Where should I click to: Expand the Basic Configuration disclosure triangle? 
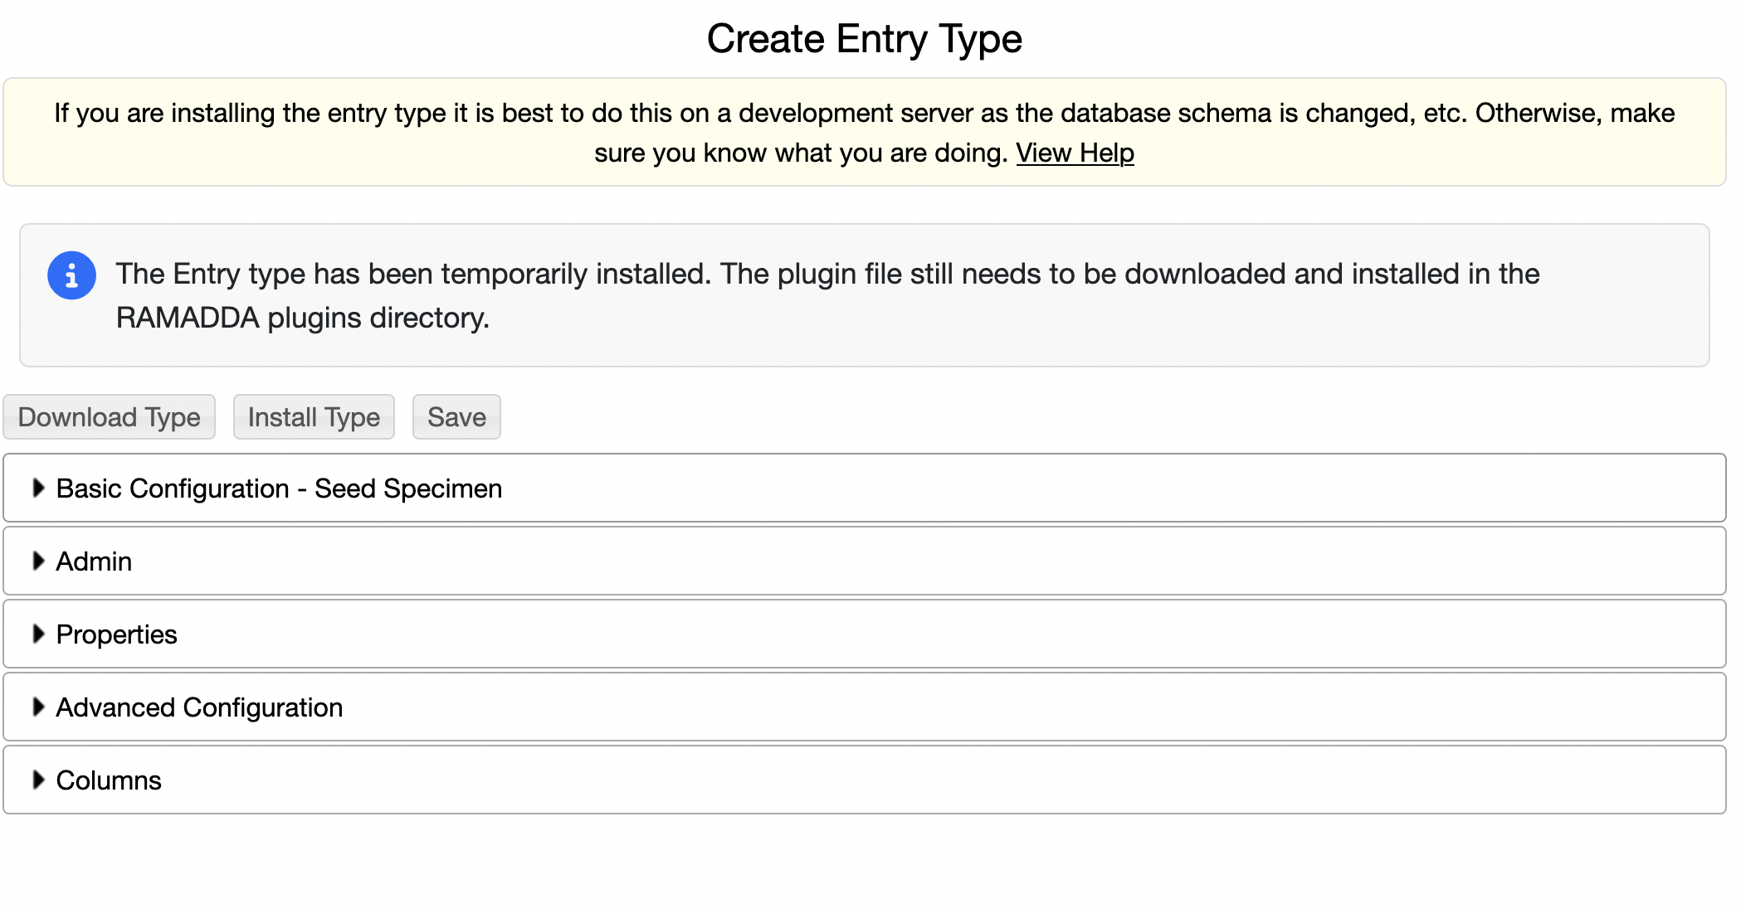pos(38,489)
